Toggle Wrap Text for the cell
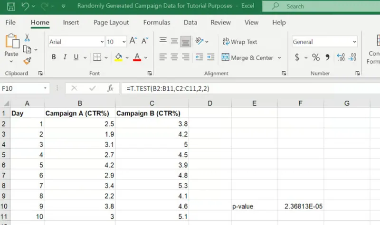This screenshot has width=380, height=225. click(x=240, y=42)
